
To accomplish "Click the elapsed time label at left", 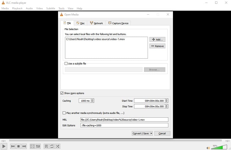I will click(3, 141).
